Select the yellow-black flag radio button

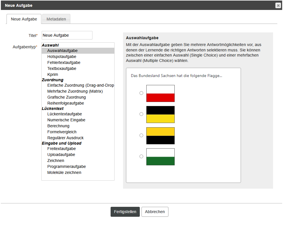coord(141,135)
